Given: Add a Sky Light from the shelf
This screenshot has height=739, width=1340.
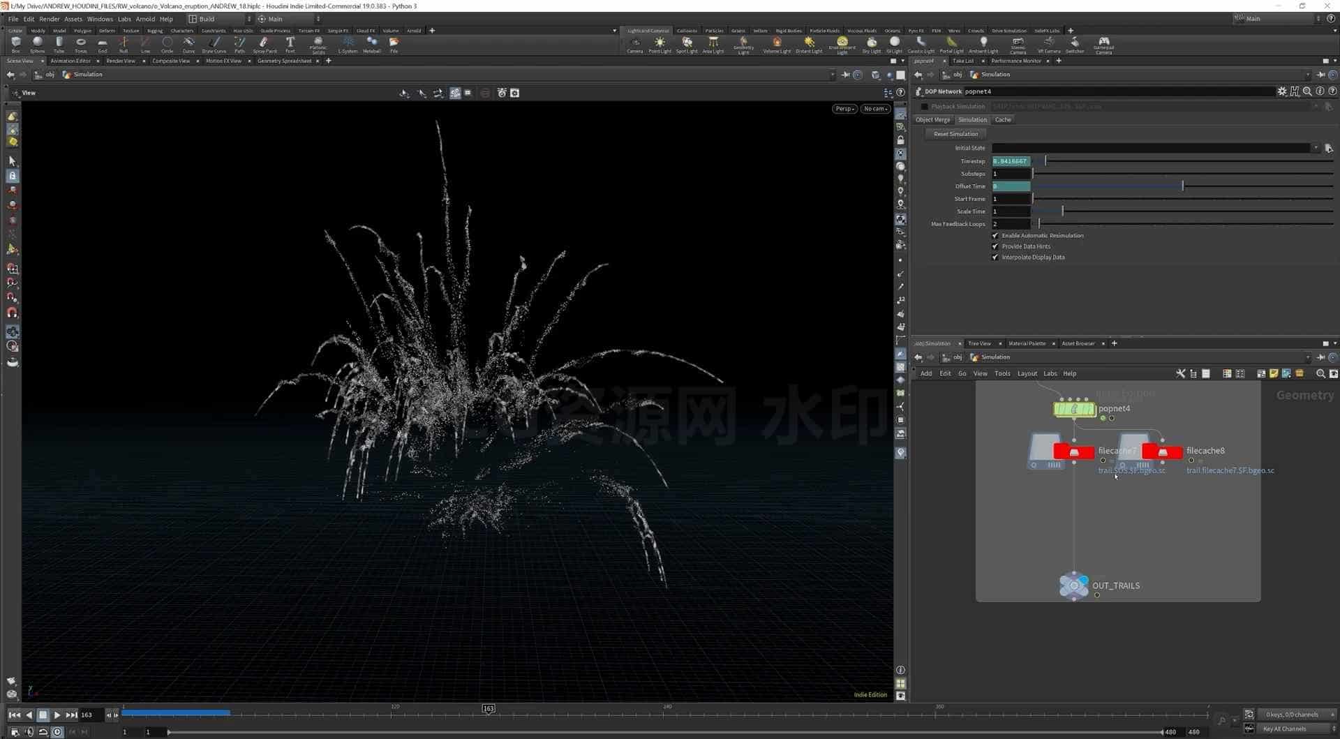Looking at the screenshot, I should click(x=872, y=45).
